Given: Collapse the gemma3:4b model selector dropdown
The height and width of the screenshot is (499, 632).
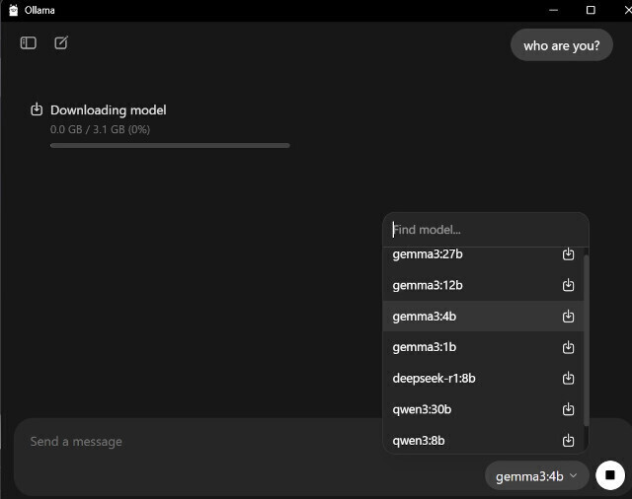Looking at the screenshot, I should pos(536,476).
